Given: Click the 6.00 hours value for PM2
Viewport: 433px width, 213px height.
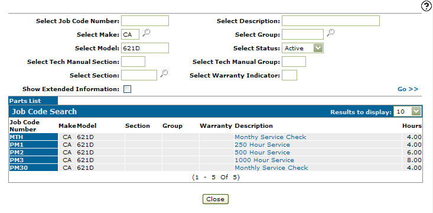Looking at the screenshot, I should tap(415, 153).
